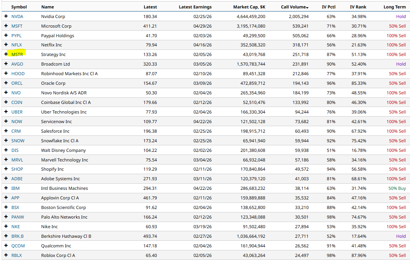The height and width of the screenshot is (260, 410).
Task: Expand the NFLX row plus icon
Action: coord(6,44)
